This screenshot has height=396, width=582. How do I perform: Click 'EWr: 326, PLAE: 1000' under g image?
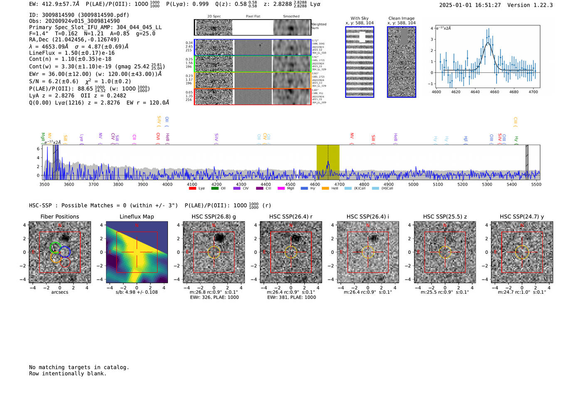point(214,297)
